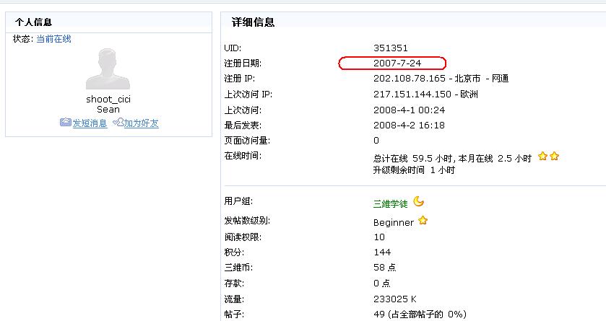Screen dimensions: 606x321
Task: Select last visit IP 217.151.144.150
Action: [412, 94]
